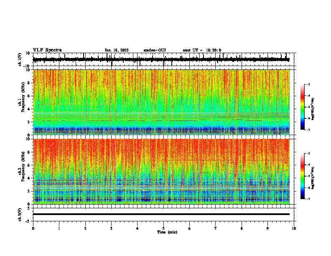Click the "start UT = 18:30: 0" header text
The width and height of the screenshot is (331, 256).
pos(202,50)
